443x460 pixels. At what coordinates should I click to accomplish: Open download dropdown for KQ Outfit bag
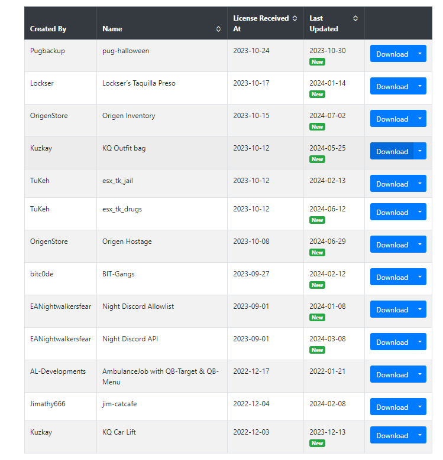click(x=420, y=151)
